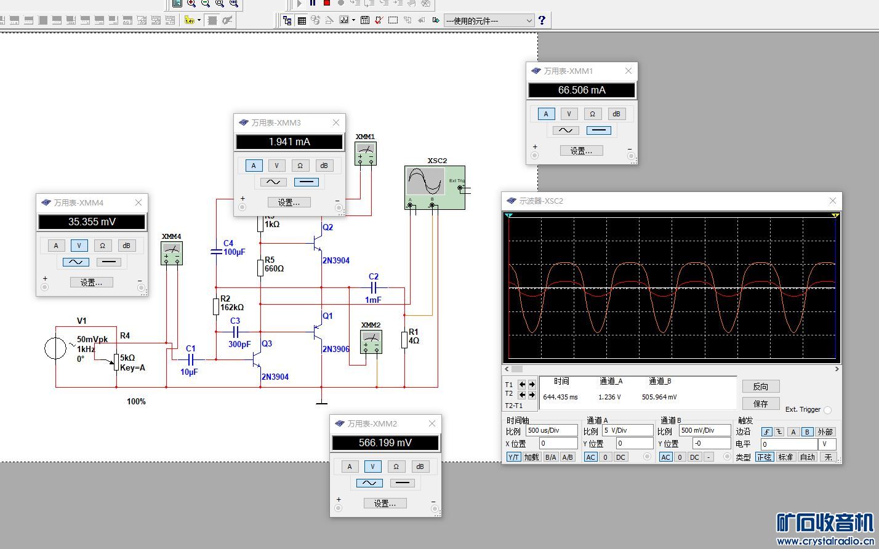879x549 pixels.
Task: Click the oscilloscope time axis scale field
Action: pos(551,431)
